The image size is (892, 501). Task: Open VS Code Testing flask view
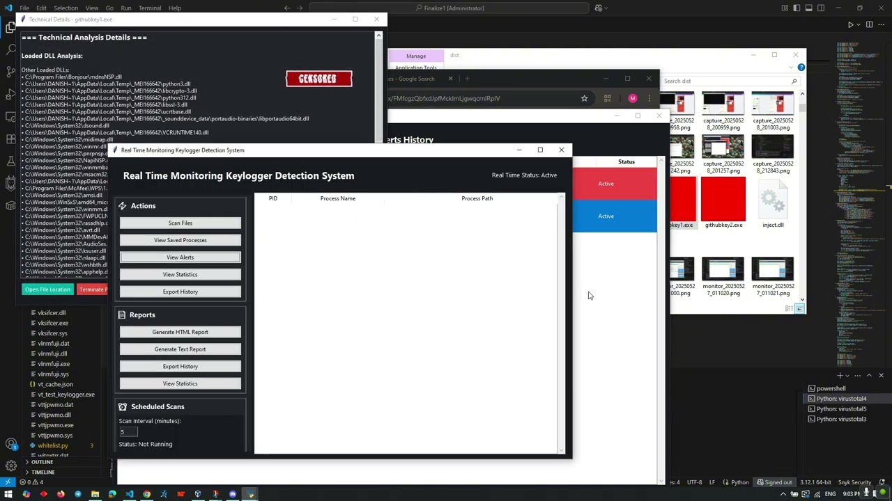coord(10,161)
